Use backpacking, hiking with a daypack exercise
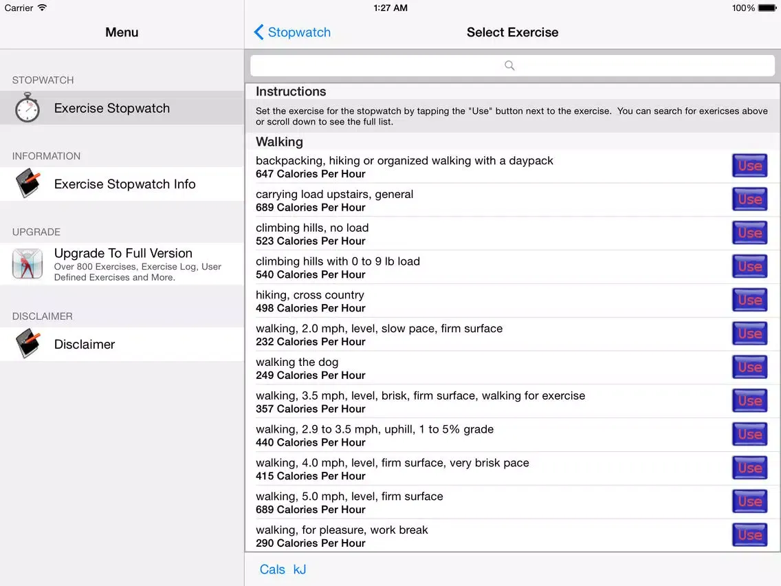 click(749, 166)
